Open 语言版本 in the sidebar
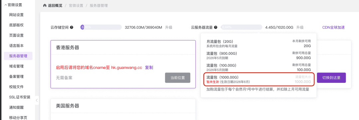This screenshot has width=359, height=120. click(x=16, y=46)
